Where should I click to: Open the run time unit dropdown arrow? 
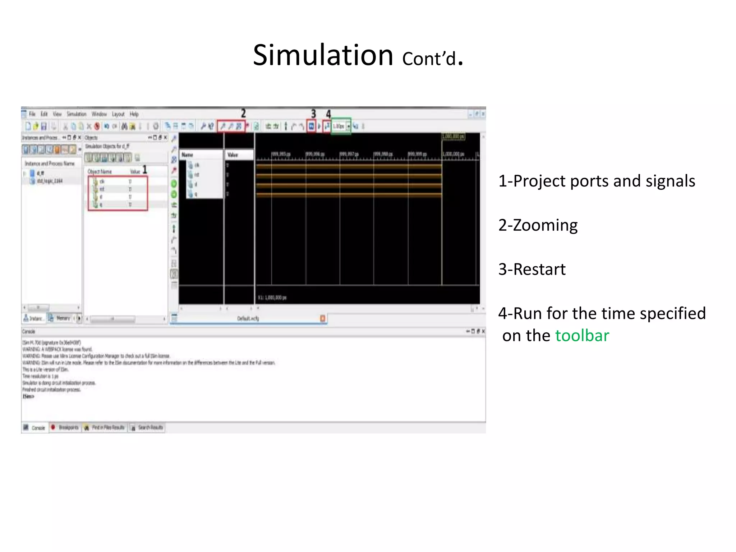pos(348,126)
